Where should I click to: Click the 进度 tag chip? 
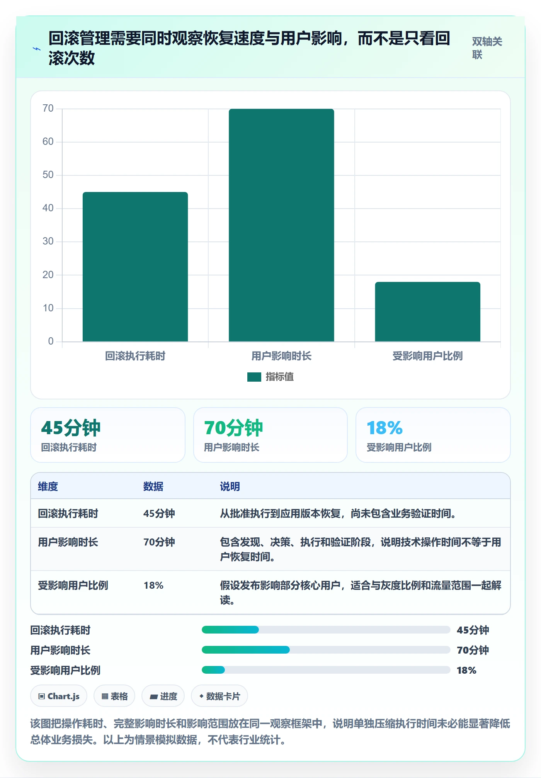[163, 696]
